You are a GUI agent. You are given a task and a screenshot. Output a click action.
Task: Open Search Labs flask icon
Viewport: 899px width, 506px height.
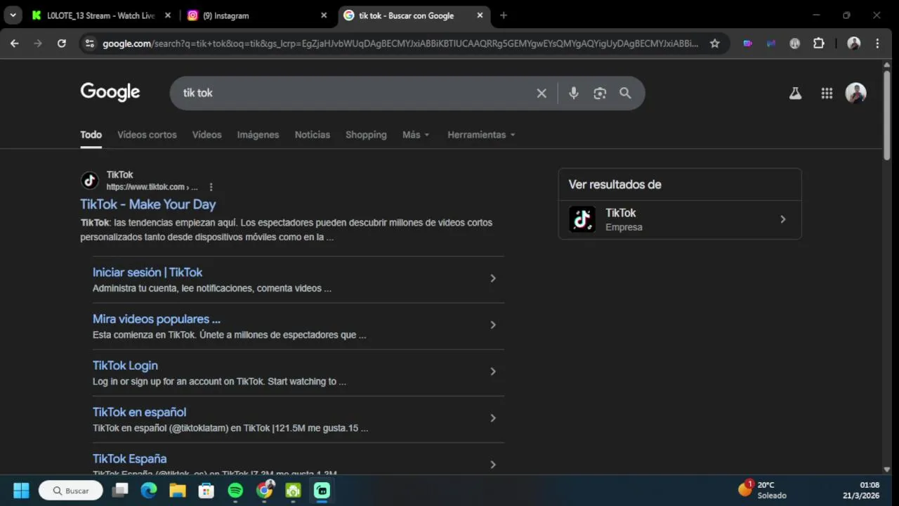(795, 93)
